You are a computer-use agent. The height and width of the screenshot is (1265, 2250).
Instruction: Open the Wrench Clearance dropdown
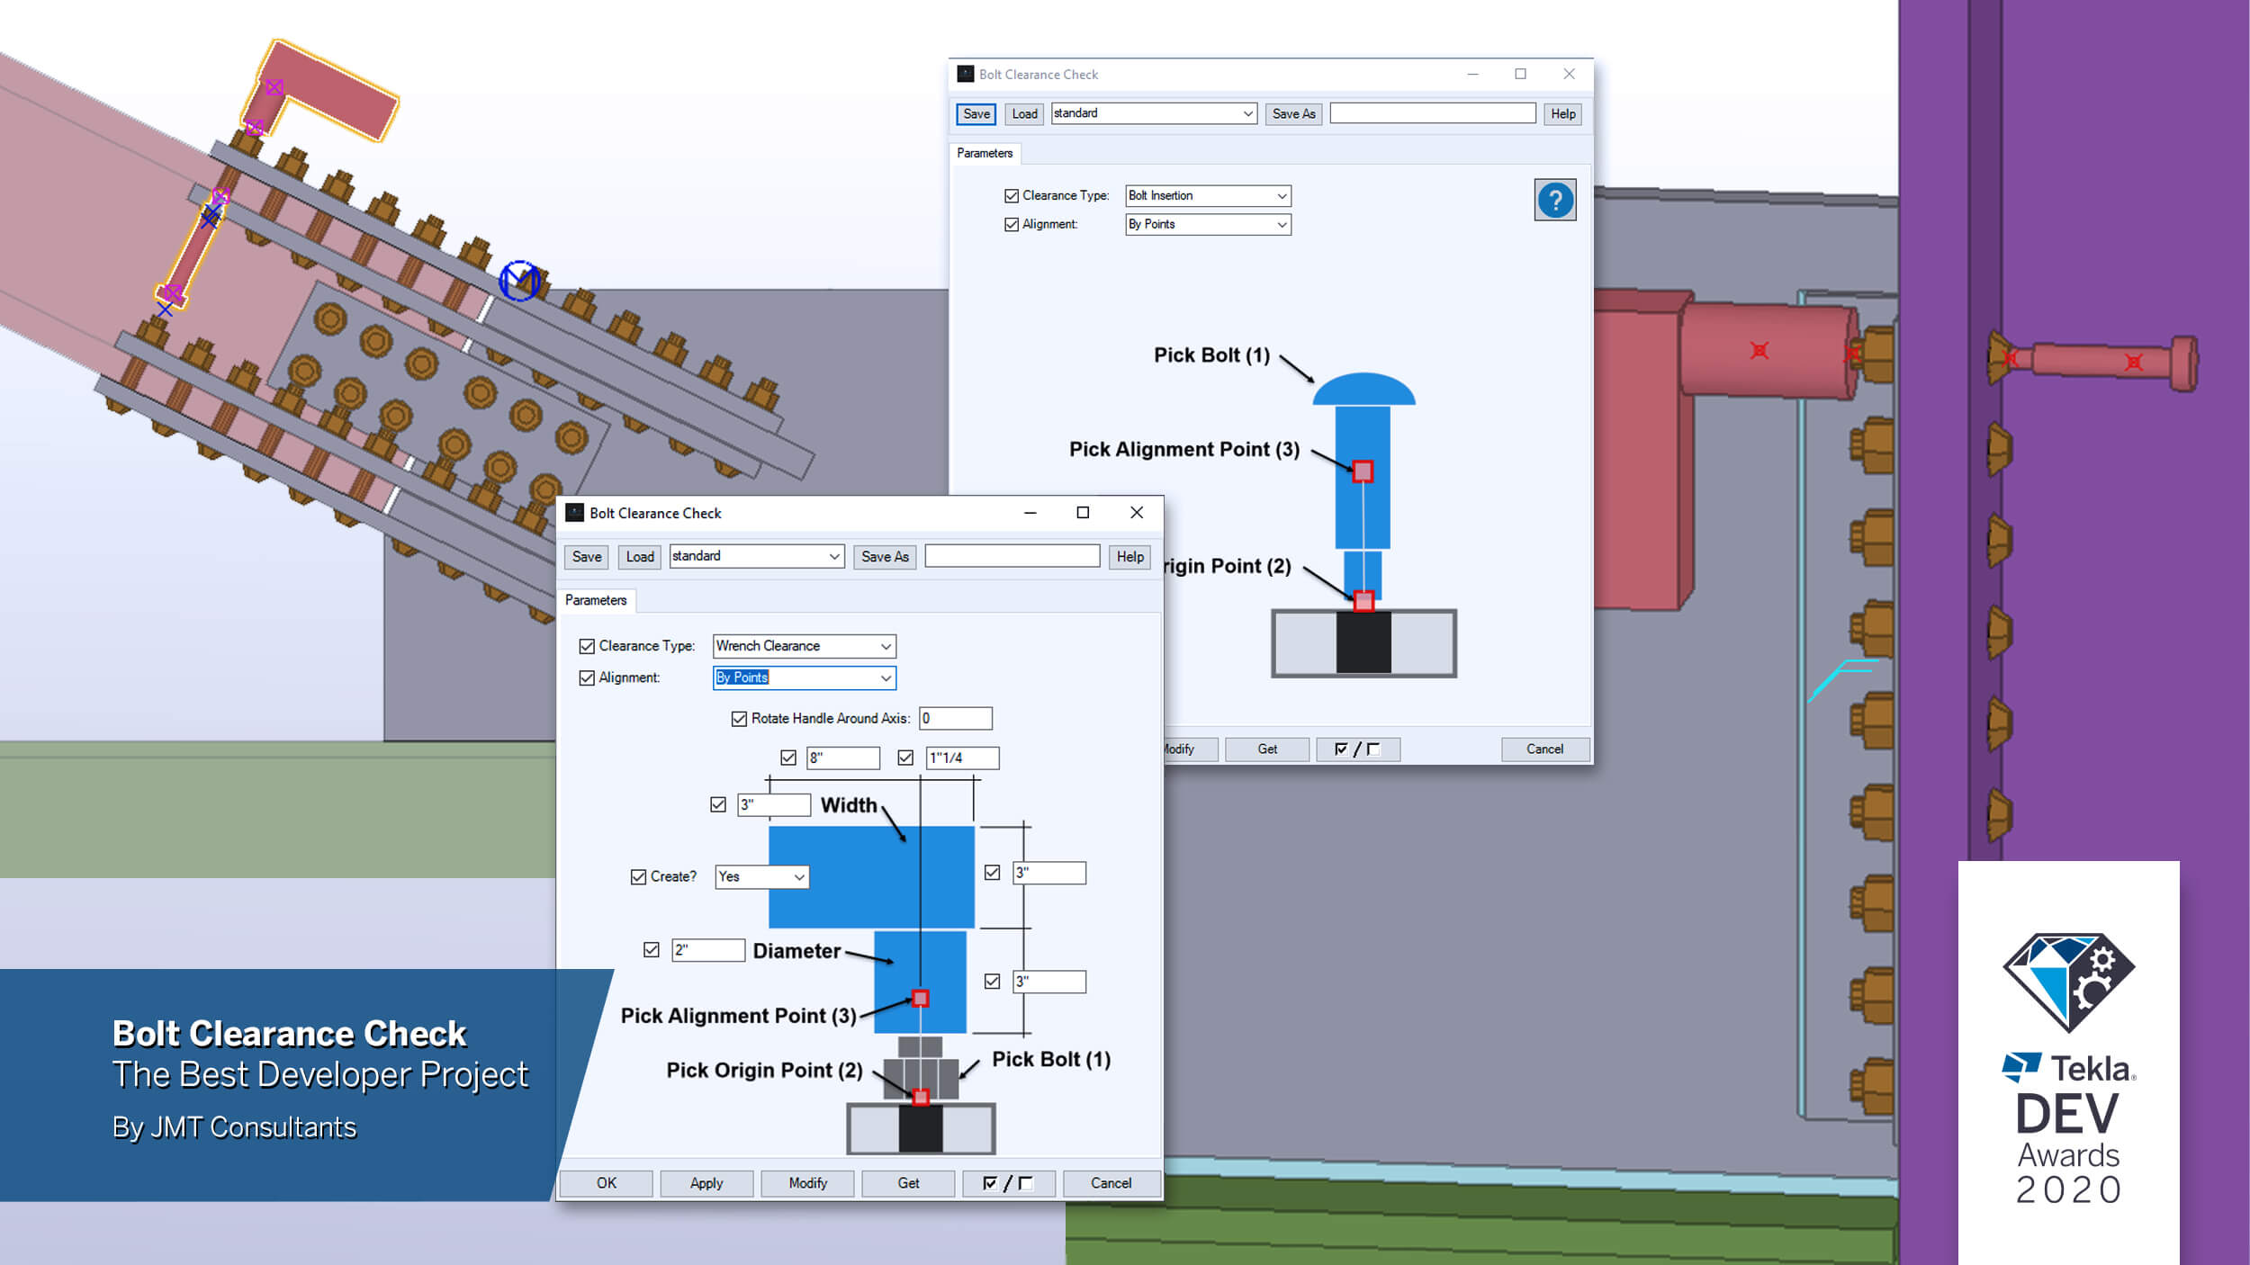[885, 646]
